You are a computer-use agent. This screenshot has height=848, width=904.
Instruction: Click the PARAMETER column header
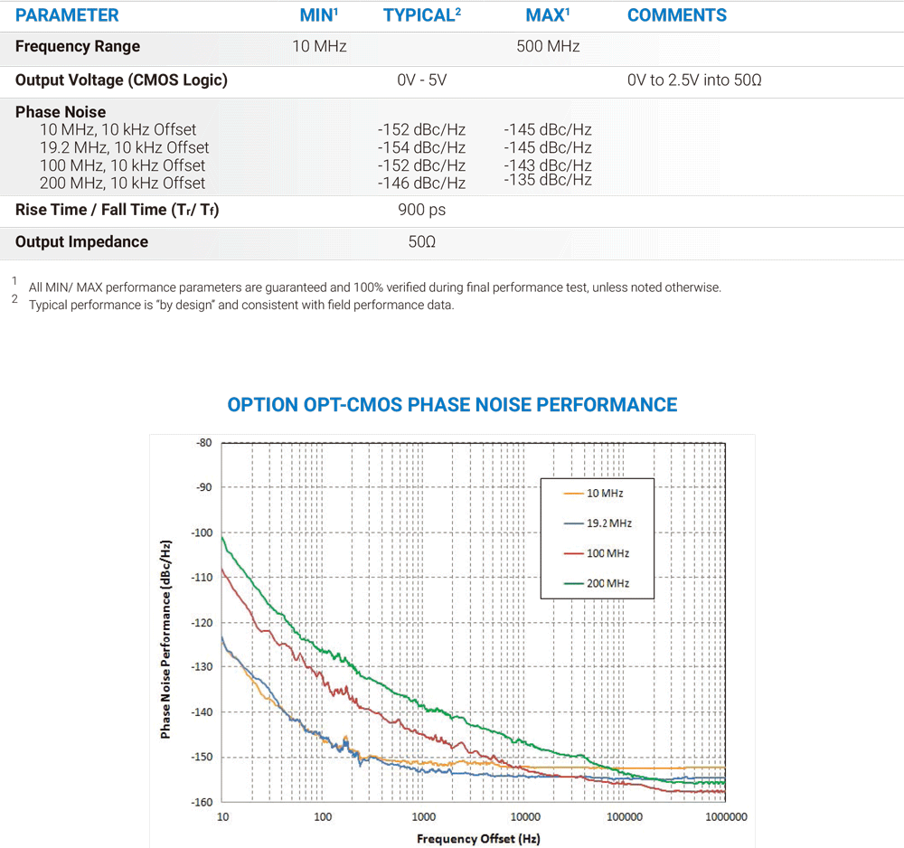67,15
